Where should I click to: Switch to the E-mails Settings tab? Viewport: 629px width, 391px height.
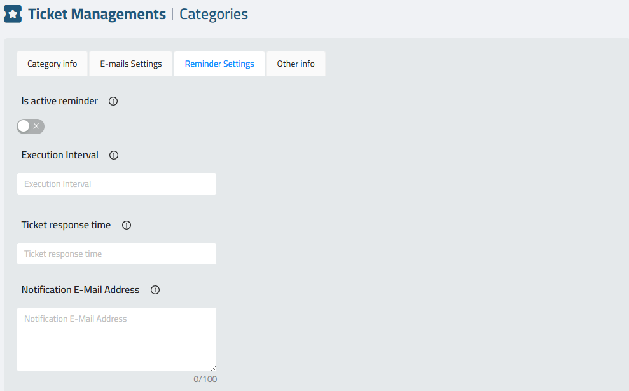pyautogui.click(x=131, y=64)
